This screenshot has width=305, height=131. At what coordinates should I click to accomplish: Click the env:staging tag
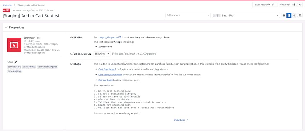click(14, 71)
